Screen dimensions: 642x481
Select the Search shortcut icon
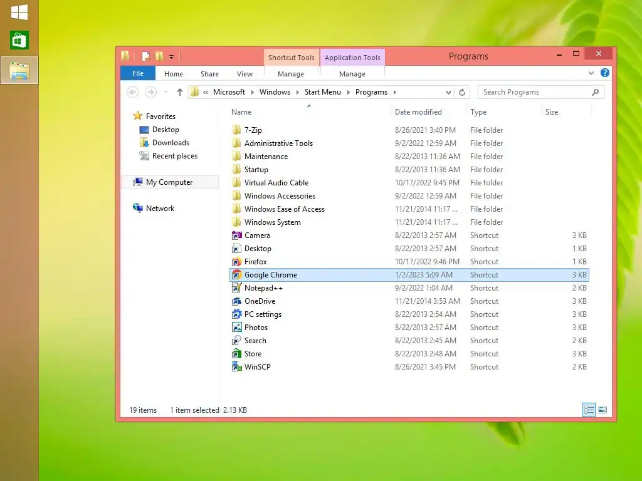[x=236, y=340]
